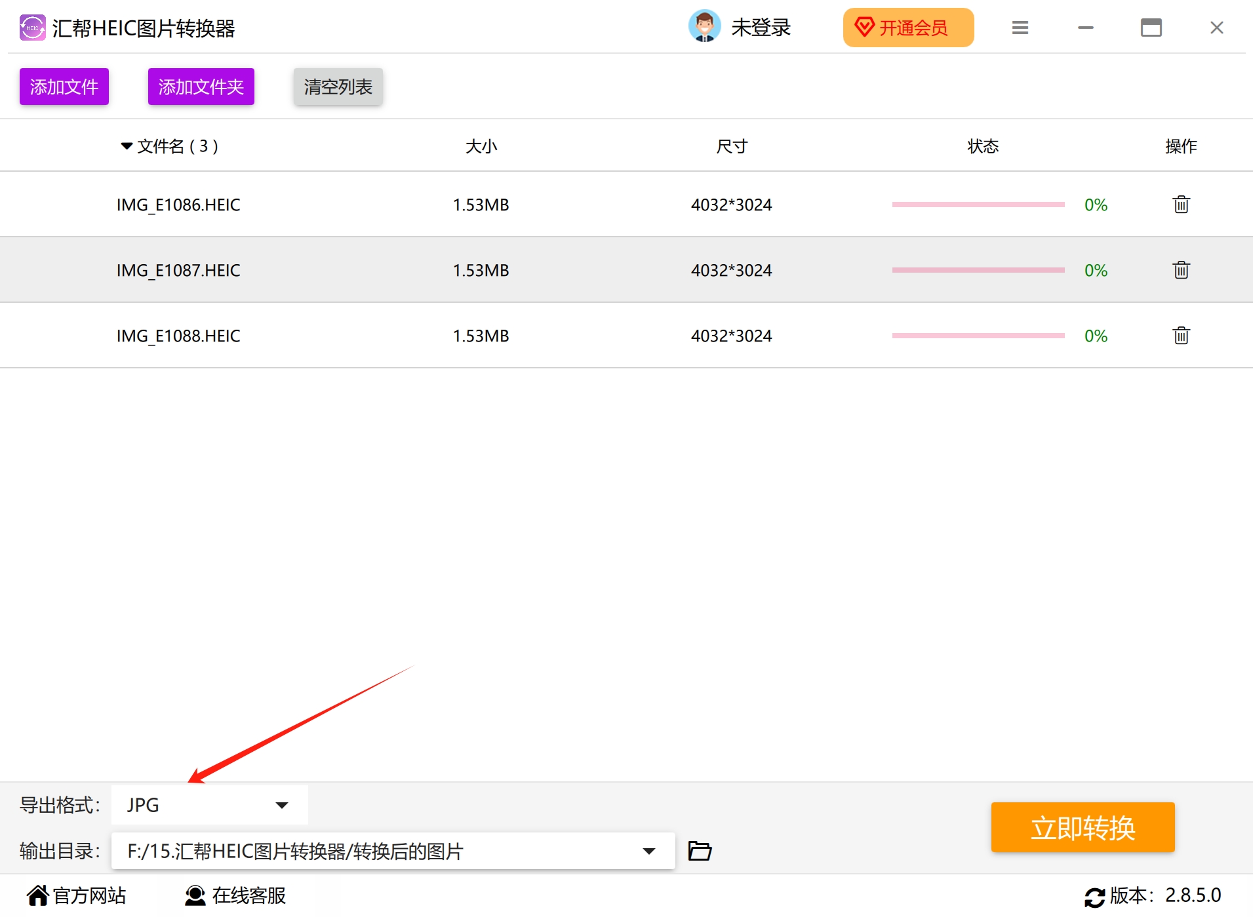Click progress bar of IMG_E1086.HEIC
The height and width of the screenshot is (917, 1253).
(978, 205)
